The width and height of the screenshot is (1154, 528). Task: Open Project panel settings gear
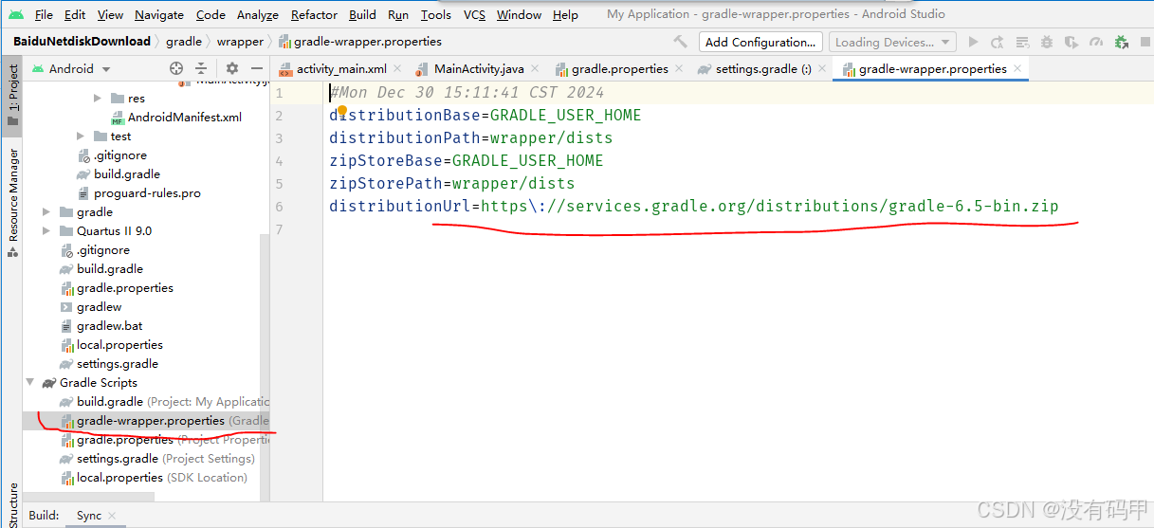(x=231, y=68)
